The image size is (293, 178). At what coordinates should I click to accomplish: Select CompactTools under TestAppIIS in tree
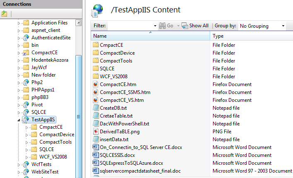pyautogui.click(x=56, y=142)
